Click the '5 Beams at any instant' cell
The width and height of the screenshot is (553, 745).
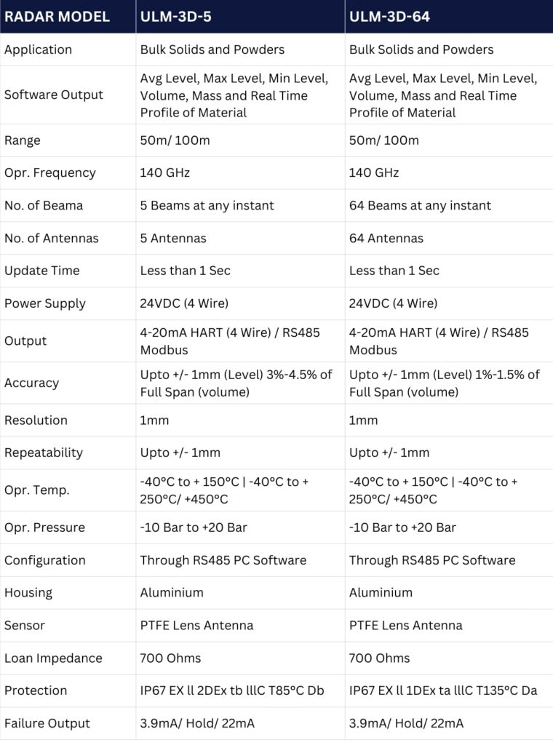coord(207,205)
